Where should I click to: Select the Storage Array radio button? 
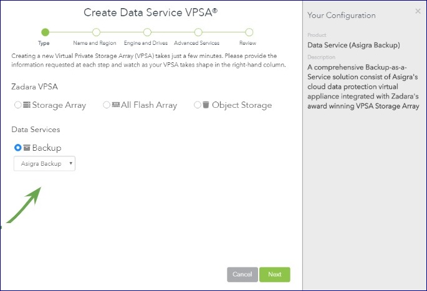coord(17,105)
